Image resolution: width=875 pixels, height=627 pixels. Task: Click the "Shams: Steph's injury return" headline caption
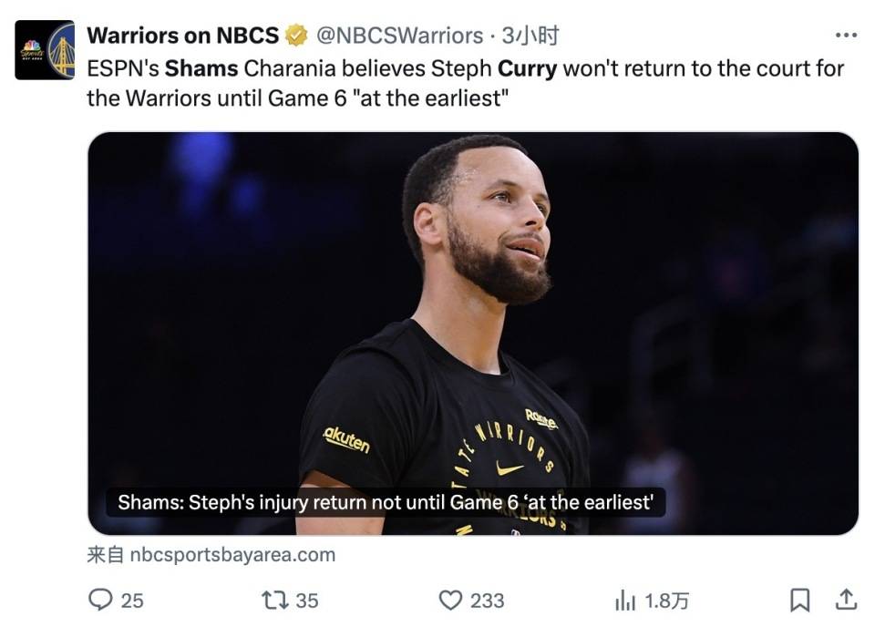coord(386,502)
